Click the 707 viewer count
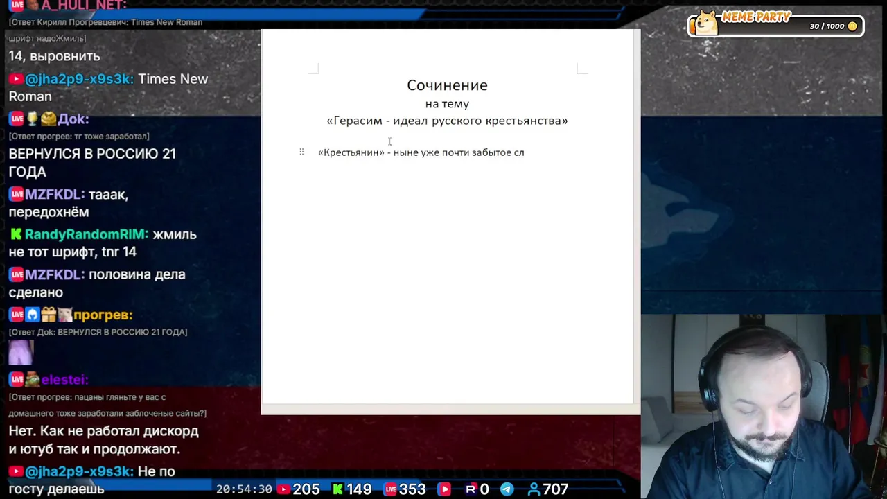This screenshot has width=887, height=499. (x=556, y=489)
